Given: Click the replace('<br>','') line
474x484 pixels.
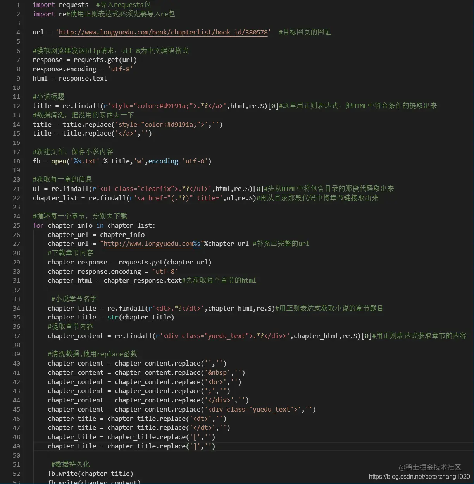Looking at the screenshot, I should pyautogui.click(x=145, y=382).
